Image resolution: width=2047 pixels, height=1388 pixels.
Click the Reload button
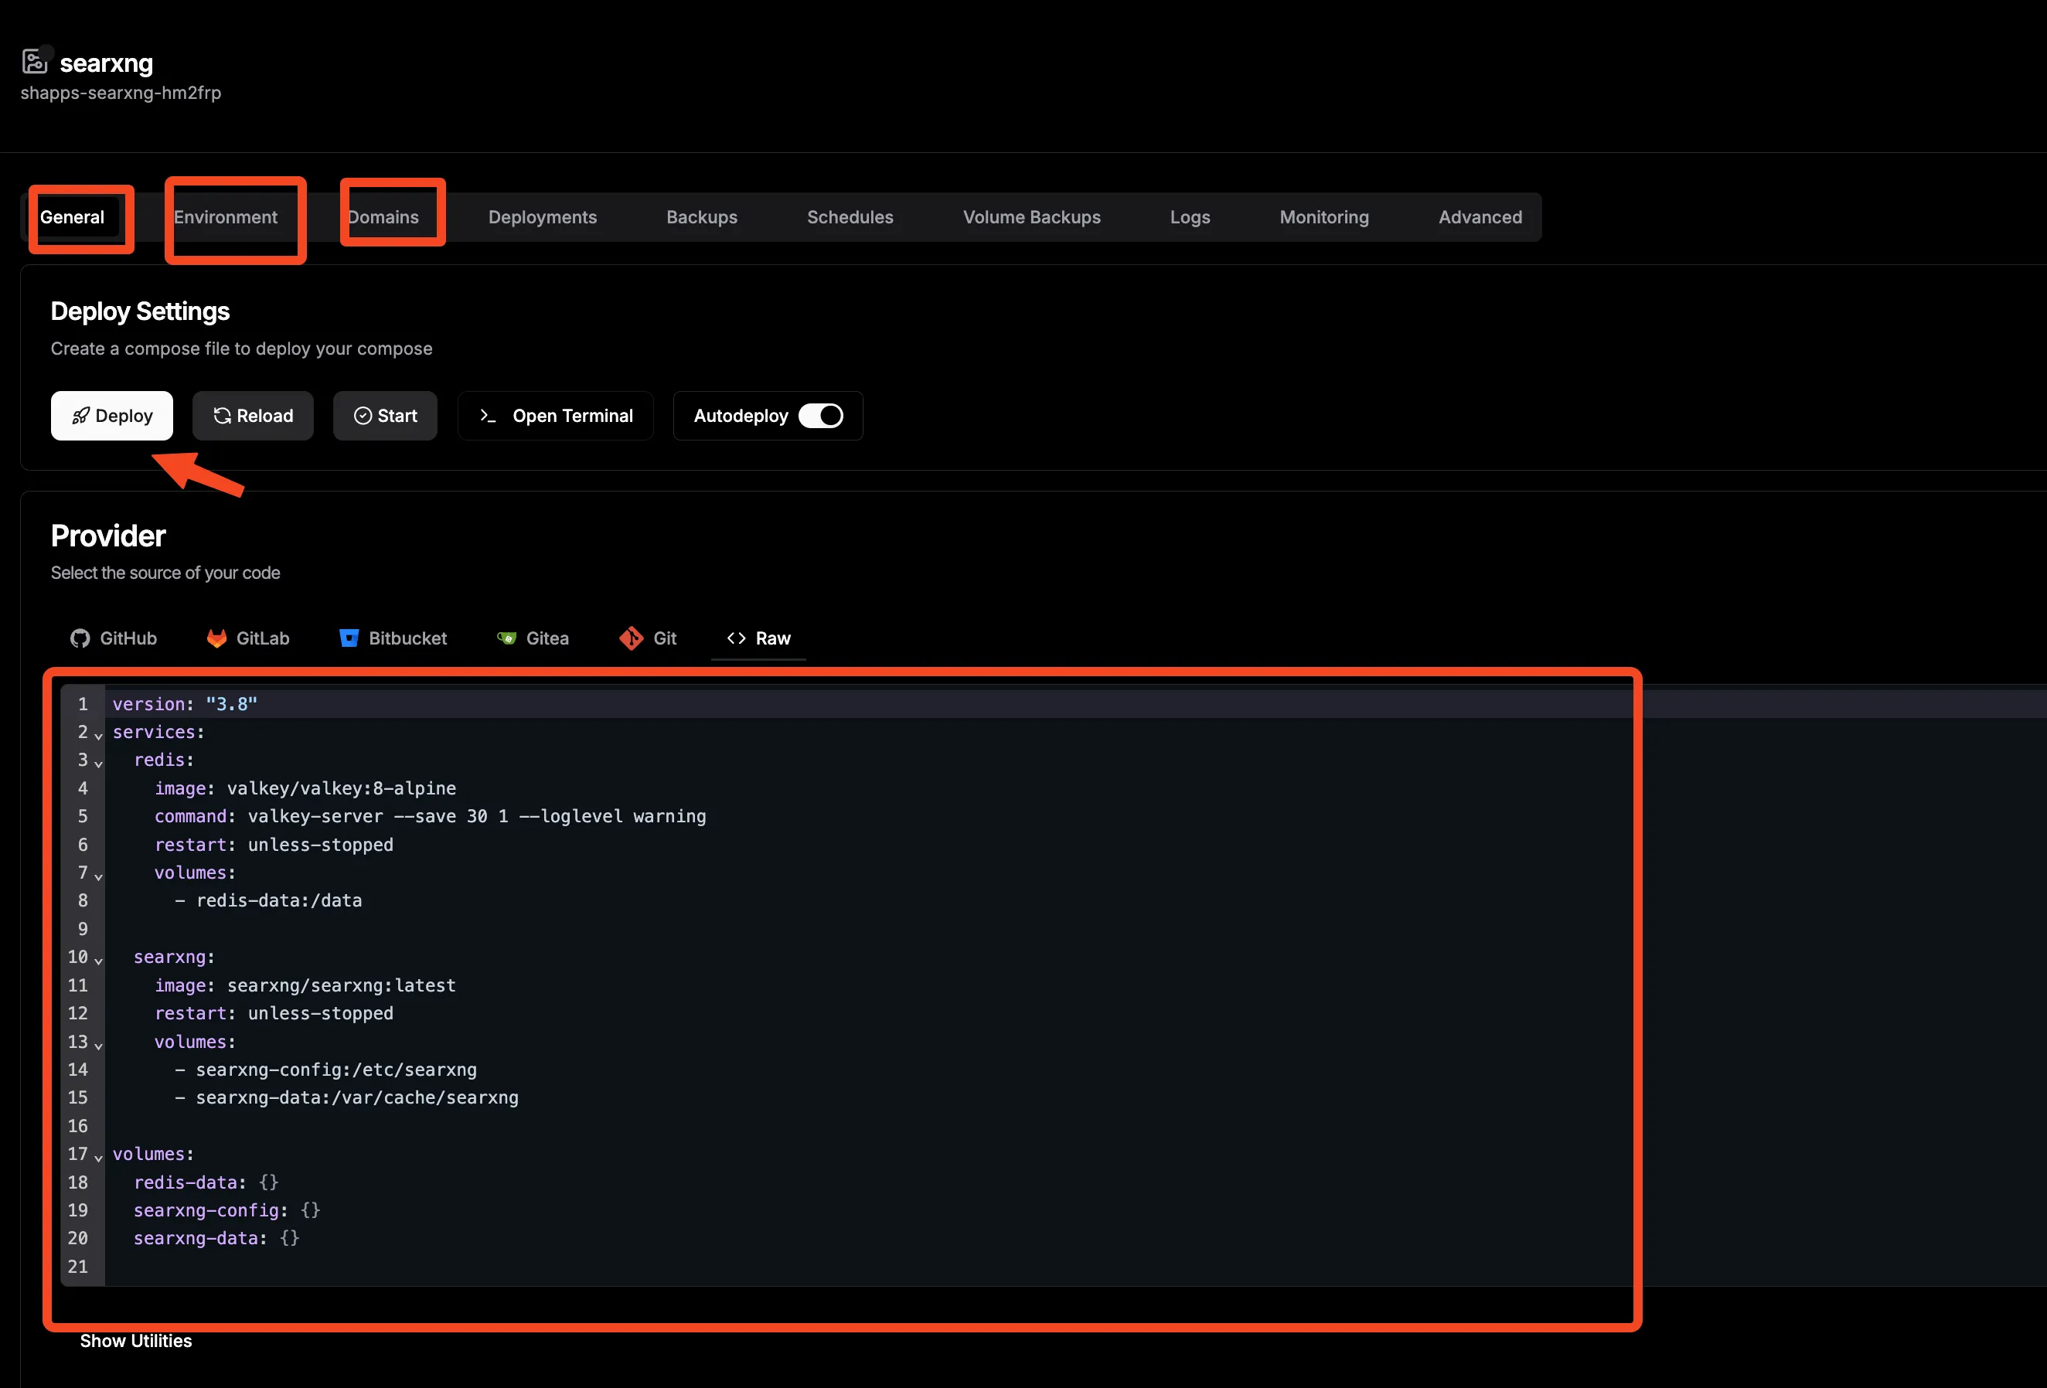click(253, 415)
